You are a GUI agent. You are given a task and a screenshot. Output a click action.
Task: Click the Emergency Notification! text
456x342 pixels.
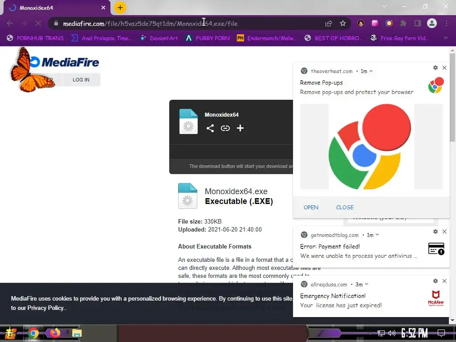pos(333,296)
